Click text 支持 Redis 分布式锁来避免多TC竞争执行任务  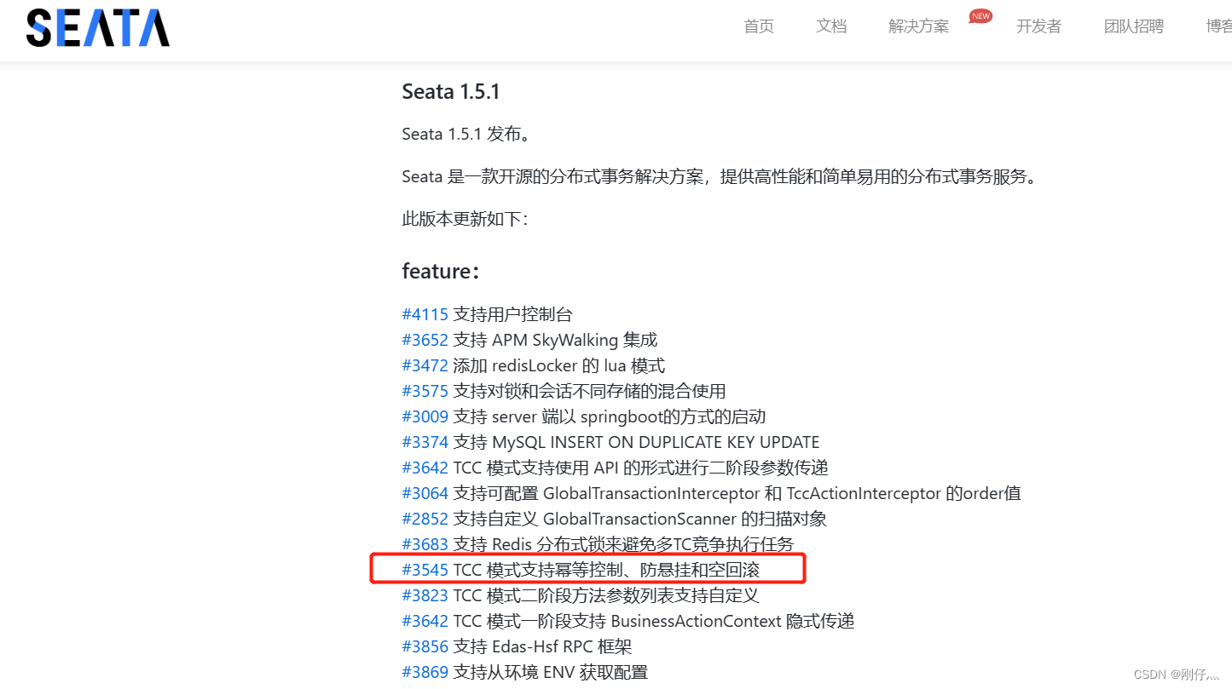623,544
